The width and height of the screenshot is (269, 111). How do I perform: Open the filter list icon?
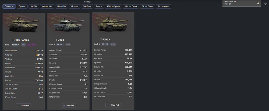[x=266, y=4]
